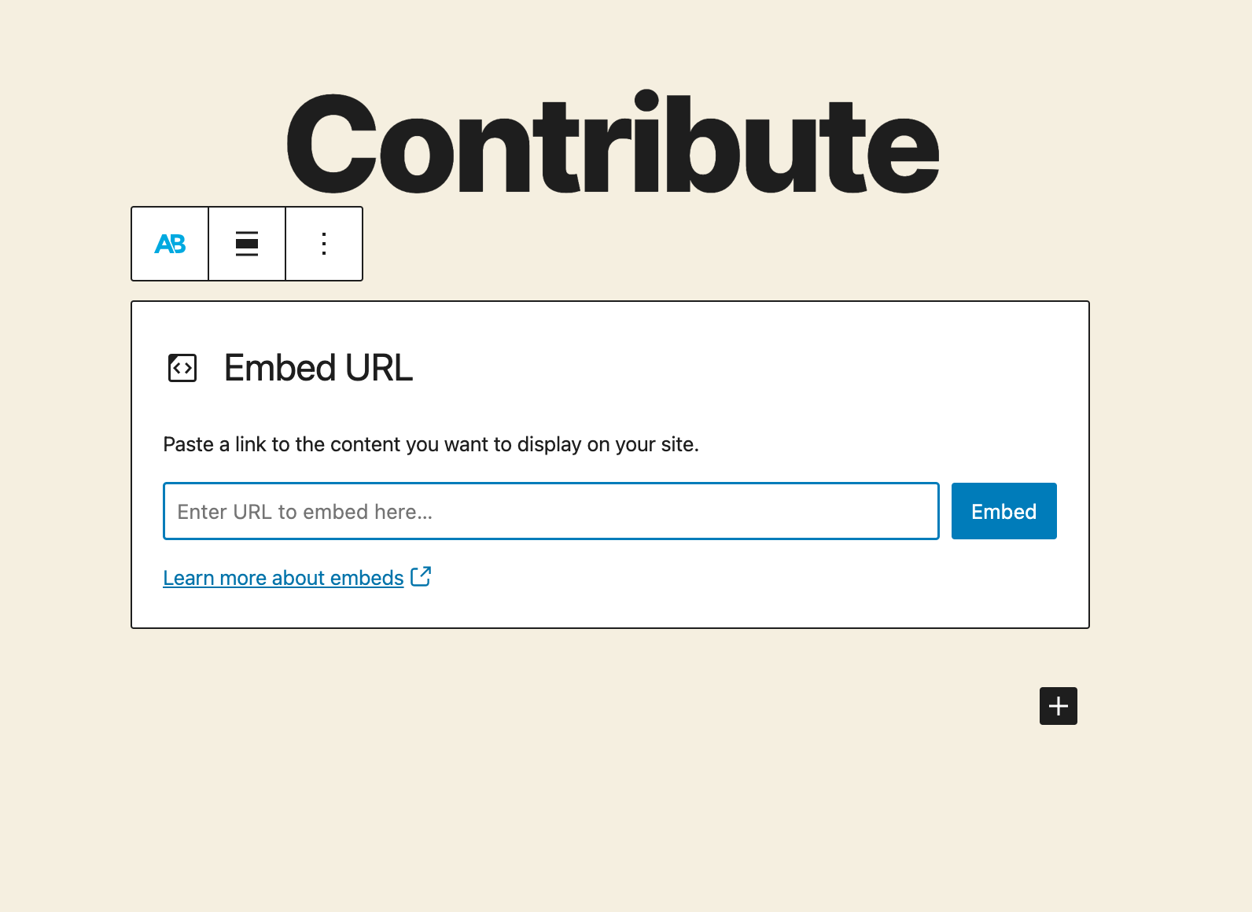Click the embed code-brackets icon

coord(182,368)
